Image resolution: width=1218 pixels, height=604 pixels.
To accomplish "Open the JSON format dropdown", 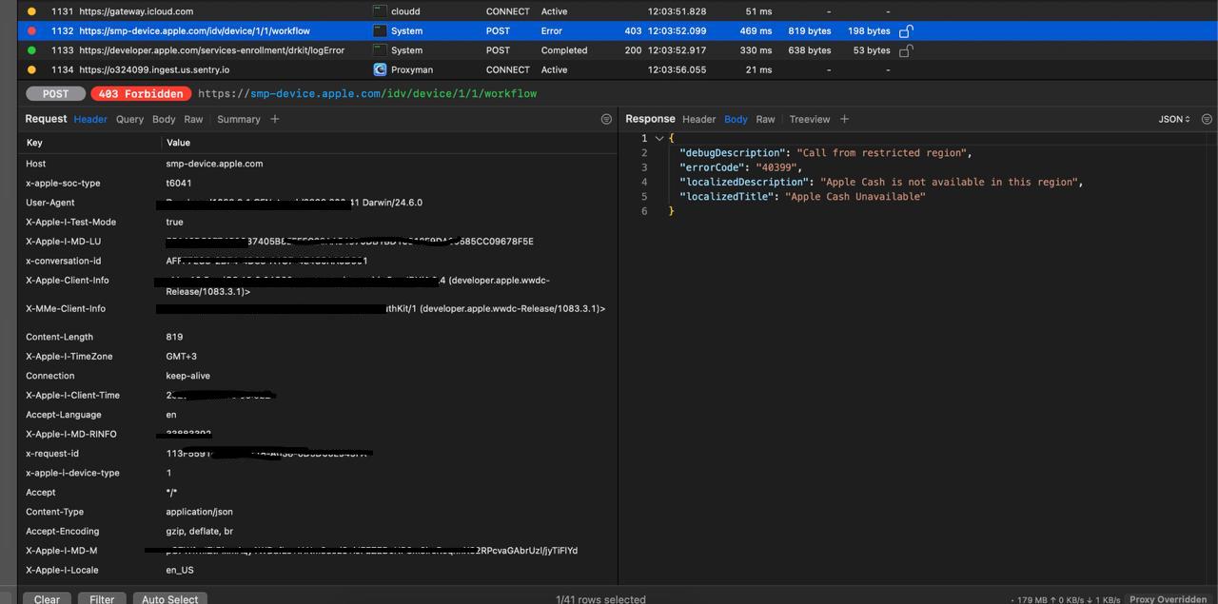I will coord(1174,119).
